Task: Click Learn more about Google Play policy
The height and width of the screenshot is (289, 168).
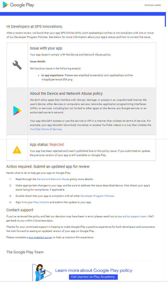Action: (x=94, y=271)
